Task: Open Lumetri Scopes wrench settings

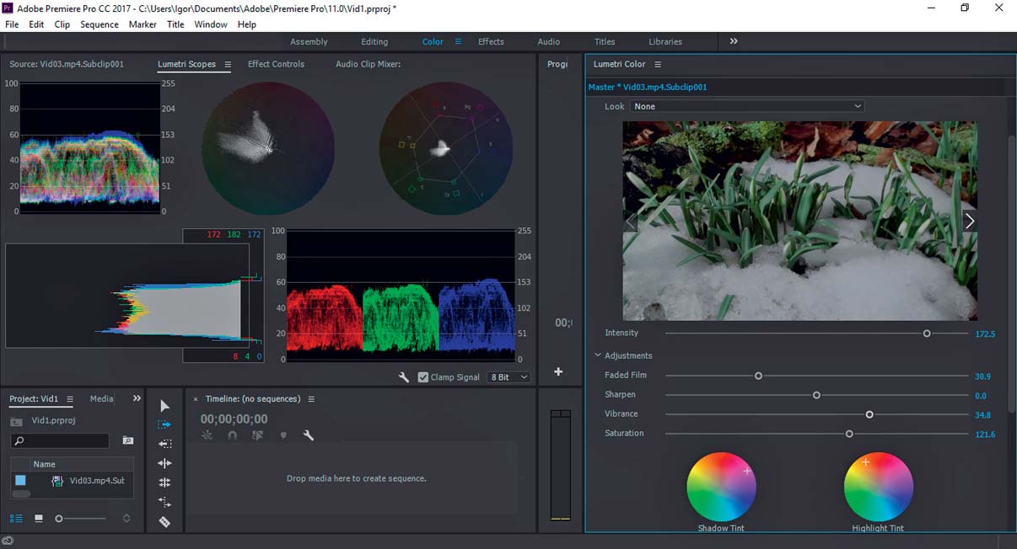Action: [404, 377]
